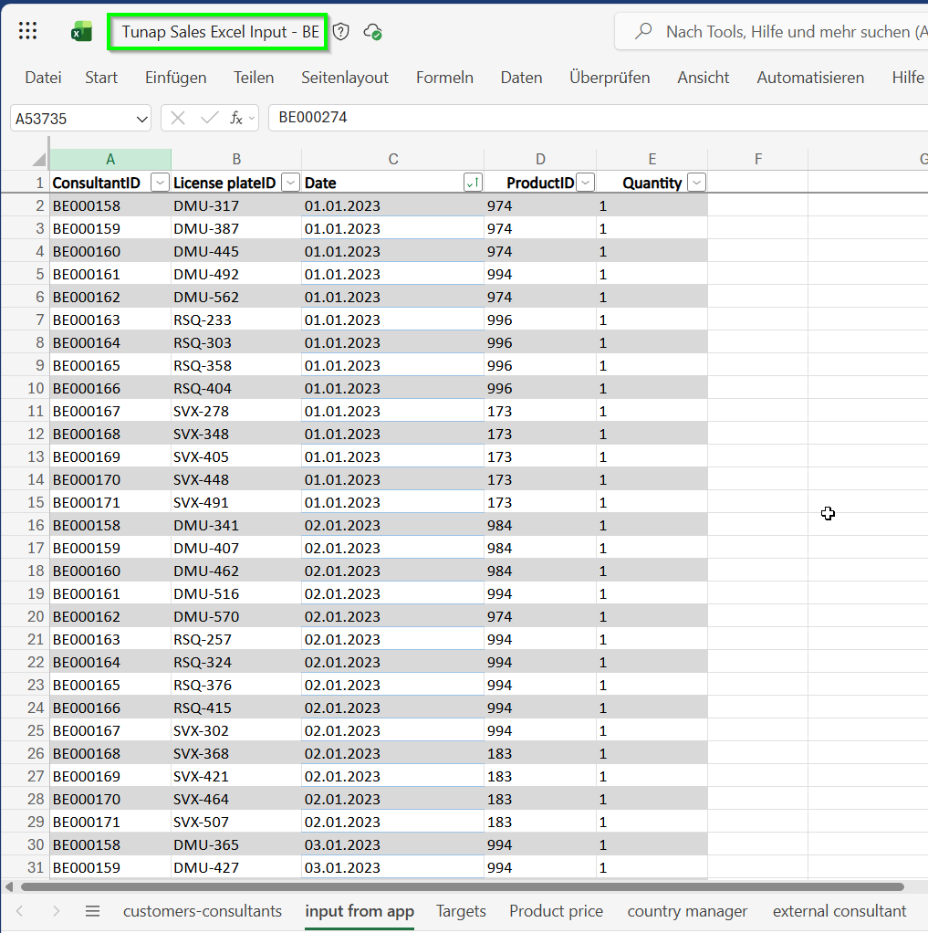Switch to customers-consultants sheet tab

coord(203,911)
